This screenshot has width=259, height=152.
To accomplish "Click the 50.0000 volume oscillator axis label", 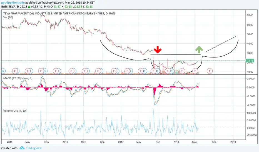I will pos(251,113).
